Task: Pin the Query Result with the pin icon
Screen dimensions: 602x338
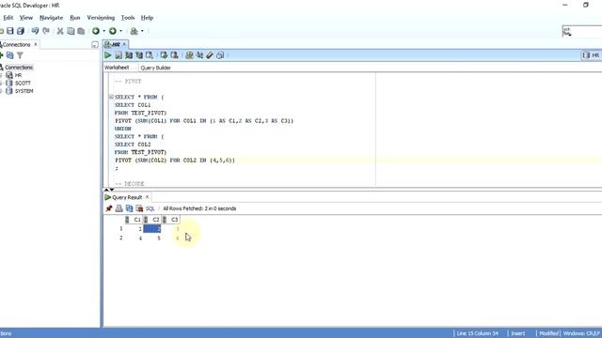Action: tap(109, 208)
